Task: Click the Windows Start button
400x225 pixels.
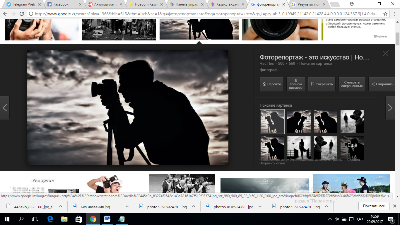Action: (7, 219)
